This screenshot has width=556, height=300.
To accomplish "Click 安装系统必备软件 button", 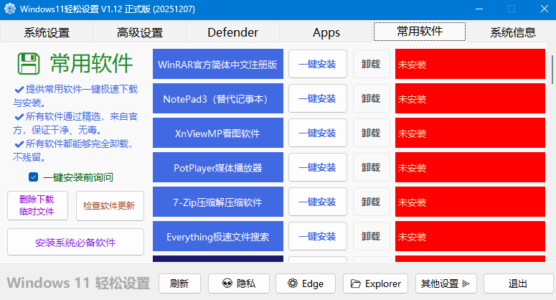I will tap(75, 243).
